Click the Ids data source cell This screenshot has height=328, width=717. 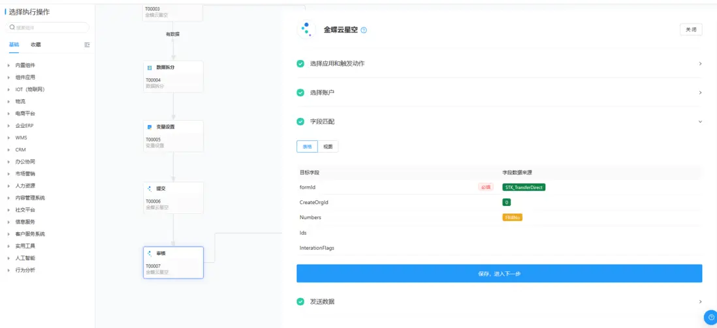click(x=601, y=233)
